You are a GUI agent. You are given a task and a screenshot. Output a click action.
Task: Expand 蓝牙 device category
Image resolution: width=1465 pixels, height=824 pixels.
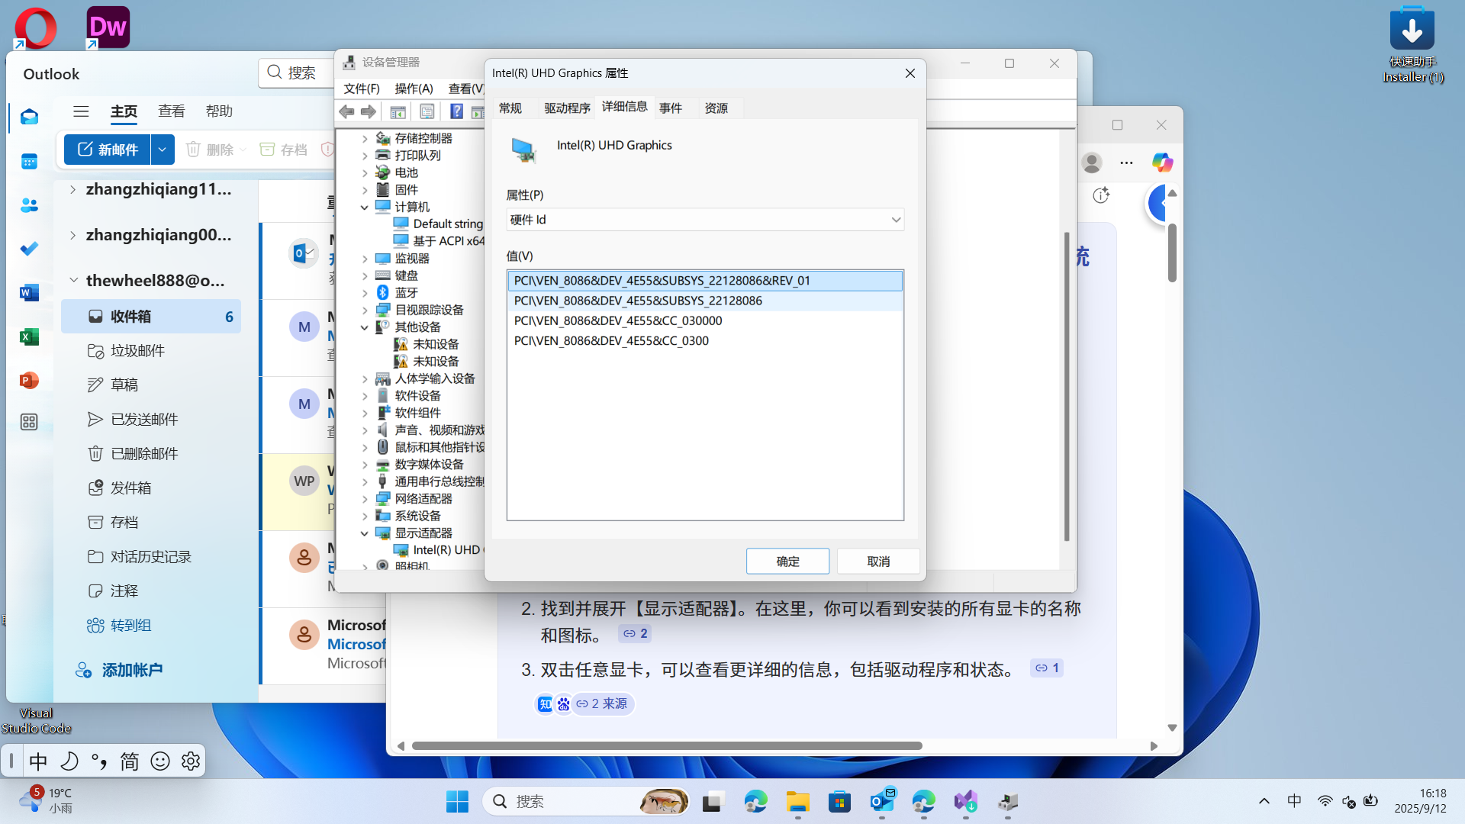pyautogui.click(x=365, y=293)
